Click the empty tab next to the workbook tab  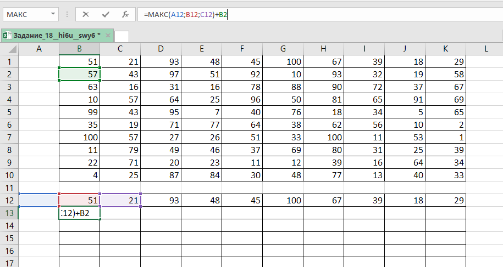[x=121, y=36]
